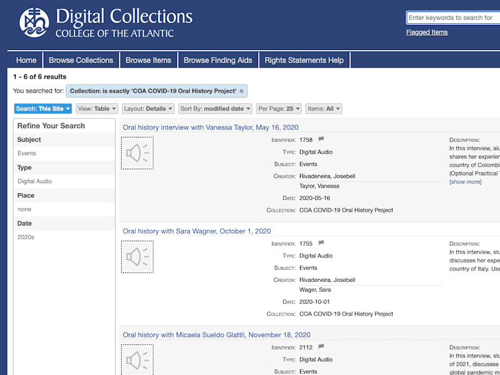Click Rivadeneira, Josebell in Wagner record
This screenshot has height=375, width=500.
point(327,280)
